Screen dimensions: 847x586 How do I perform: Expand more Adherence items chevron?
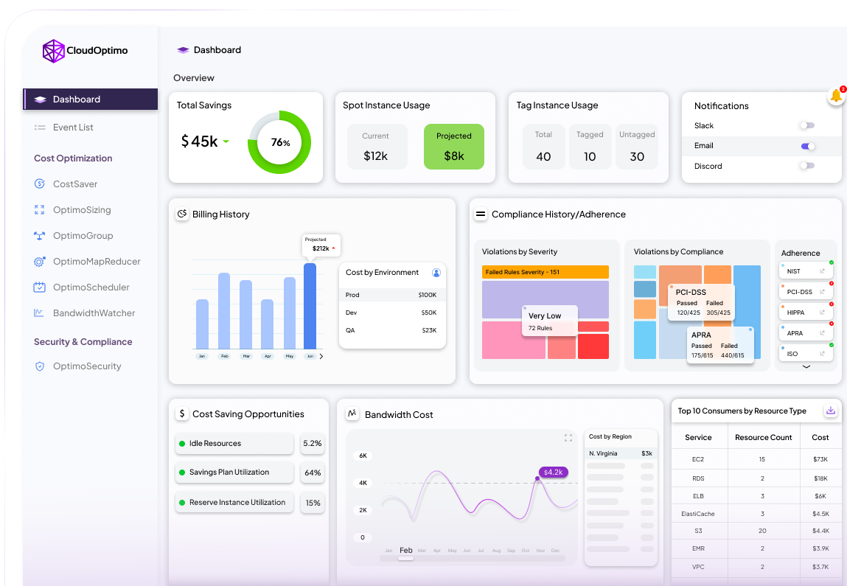806,367
